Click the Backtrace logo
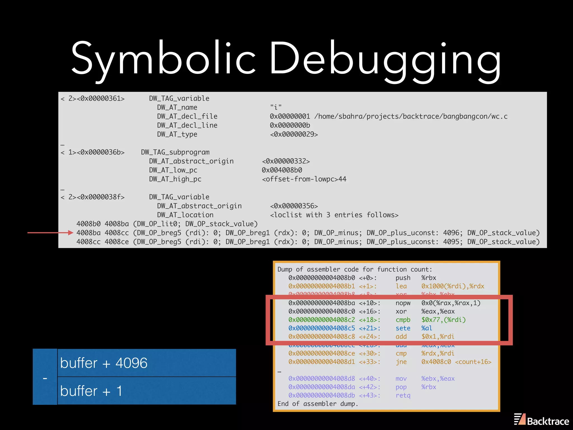The image size is (573, 430). pyautogui.click(x=541, y=420)
